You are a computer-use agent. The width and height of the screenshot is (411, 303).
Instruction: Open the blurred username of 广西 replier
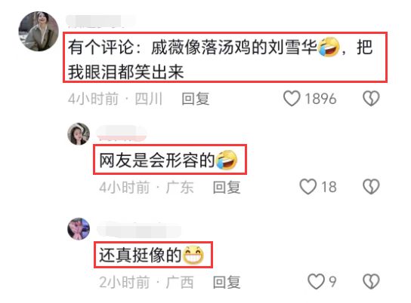coord(139,230)
